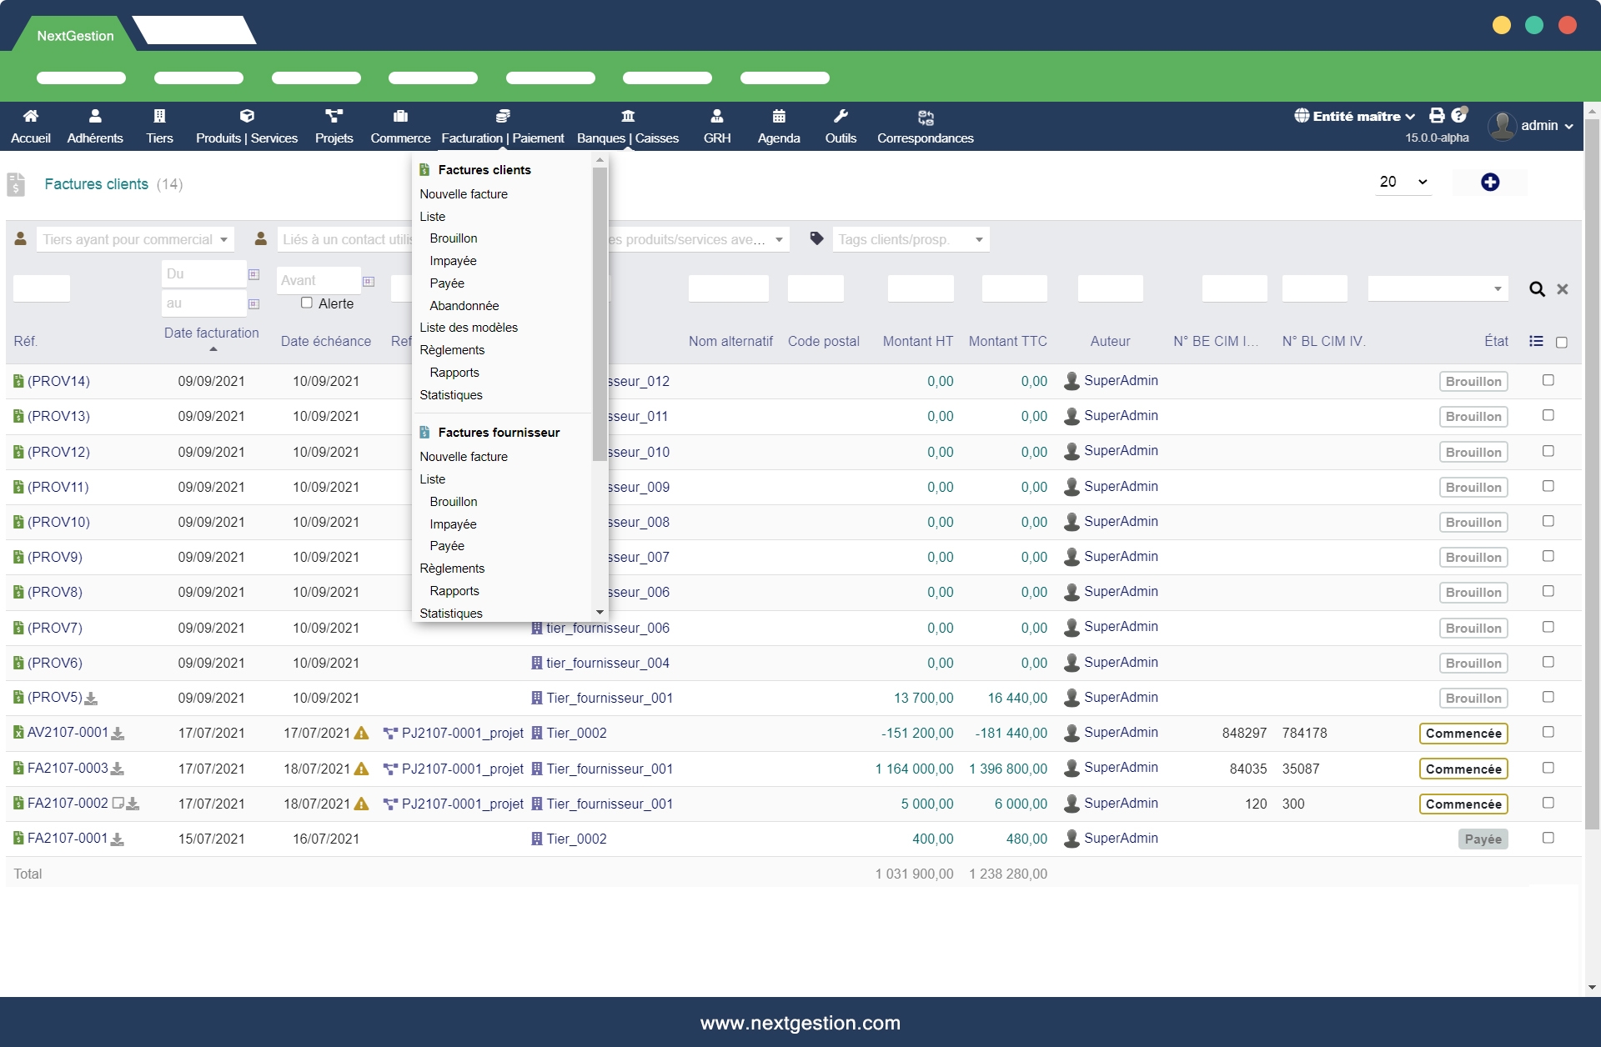Download PDF icon next to FA2107-0001
The width and height of the screenshot is (1601, 1047).
118,839
